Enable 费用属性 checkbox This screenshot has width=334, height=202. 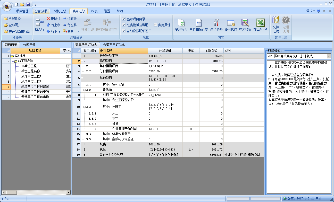coord(155,25)
